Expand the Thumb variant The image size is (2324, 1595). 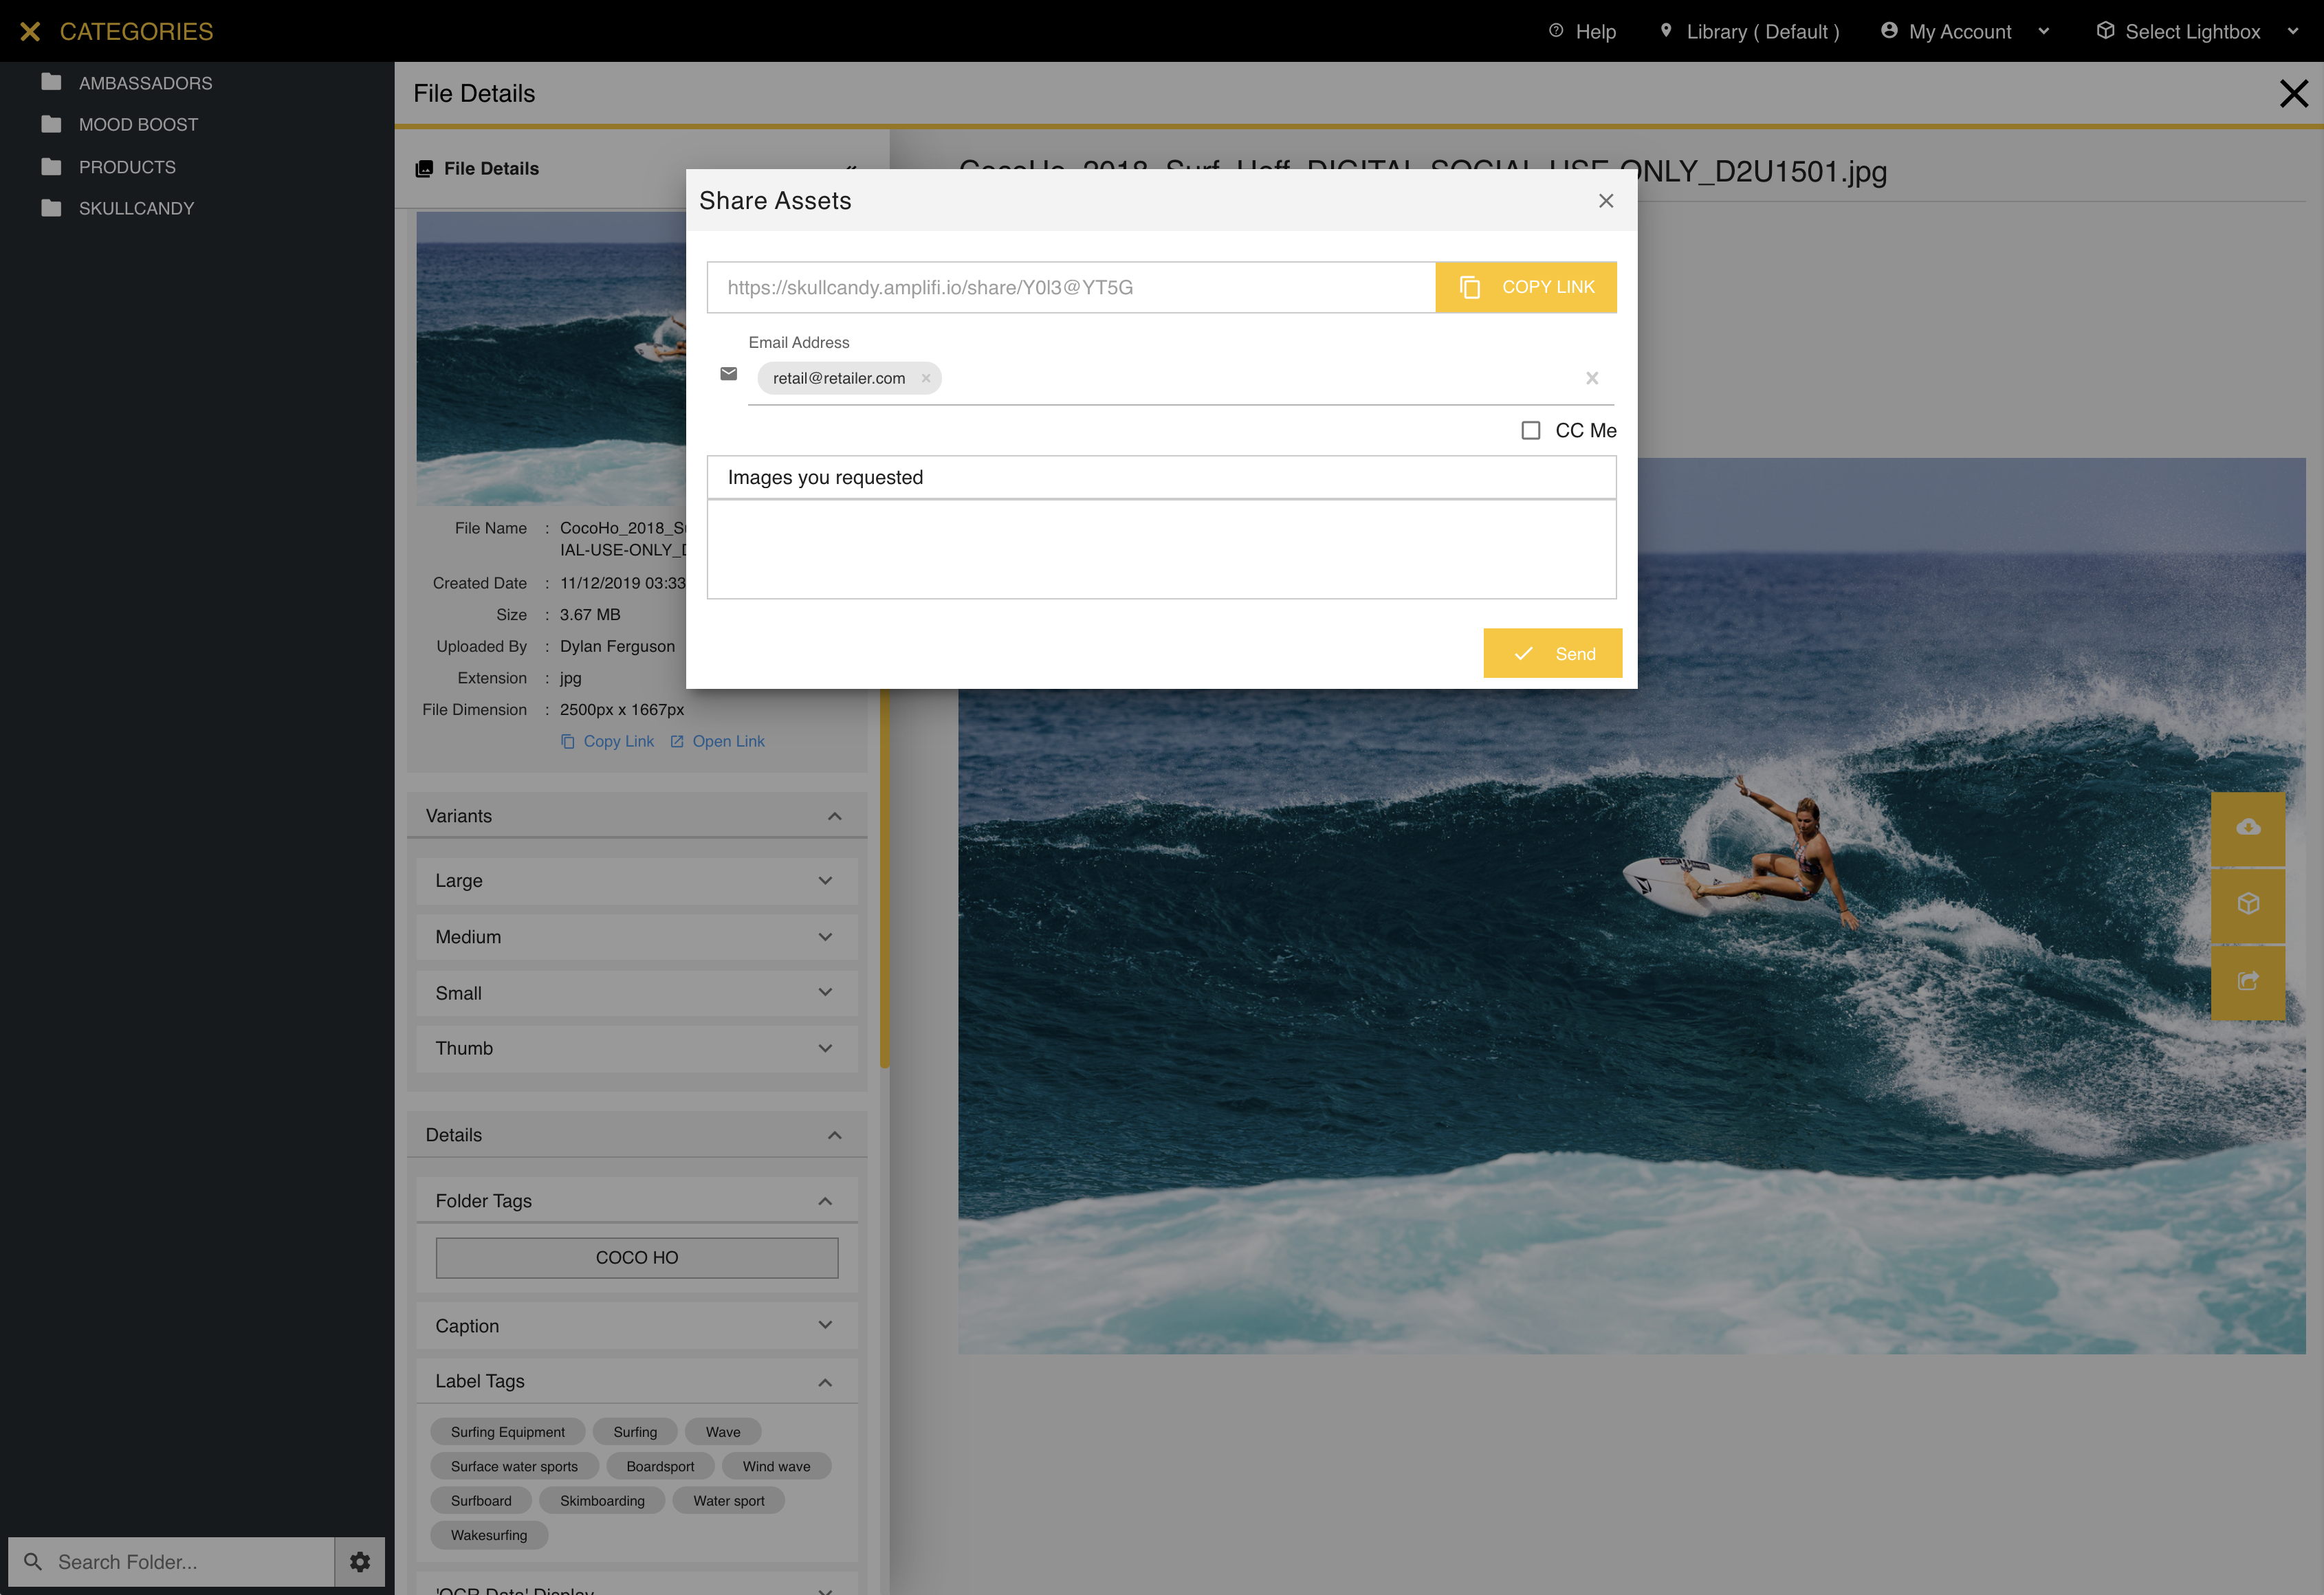826,1049
